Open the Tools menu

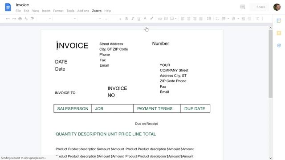tap(70, 11)
